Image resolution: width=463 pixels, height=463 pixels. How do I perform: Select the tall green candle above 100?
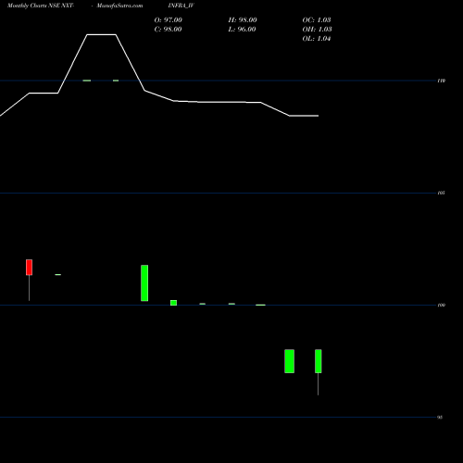(x=144, y=283)
